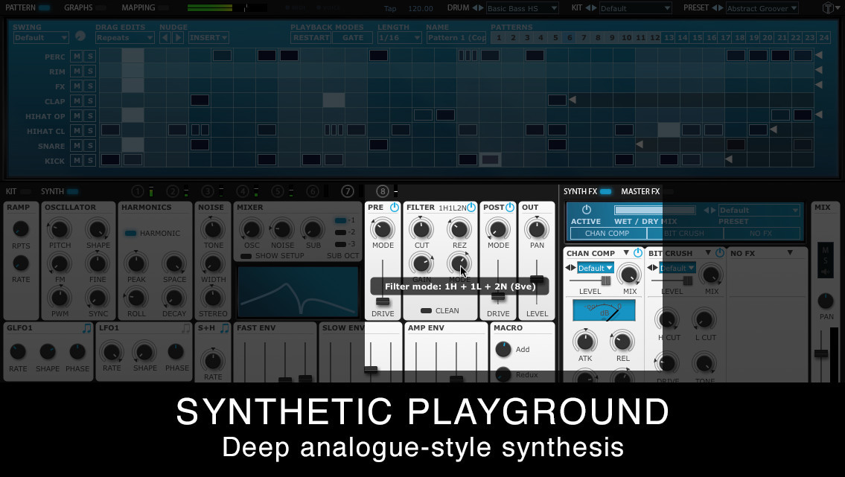Click the pattern Name field
Viewport: 845px width, 477px height.
[456, 38]
